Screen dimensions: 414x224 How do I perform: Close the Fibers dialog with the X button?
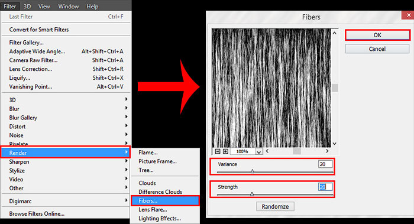click(x=408, y=15)
